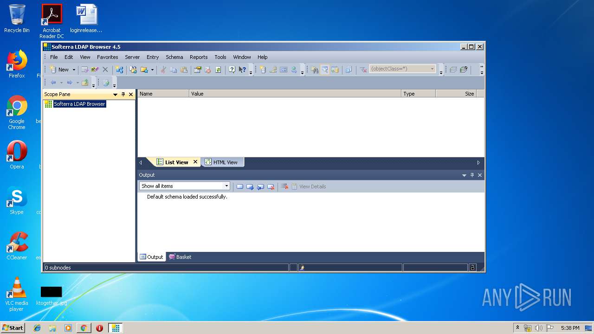Open the New button dropdown arrow
The image size is (594, 334).
[73, 70]
